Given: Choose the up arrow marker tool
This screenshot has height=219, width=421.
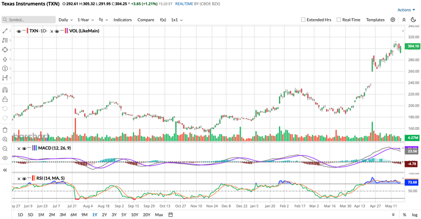Looking at the screenshot, I should point(5,59).
